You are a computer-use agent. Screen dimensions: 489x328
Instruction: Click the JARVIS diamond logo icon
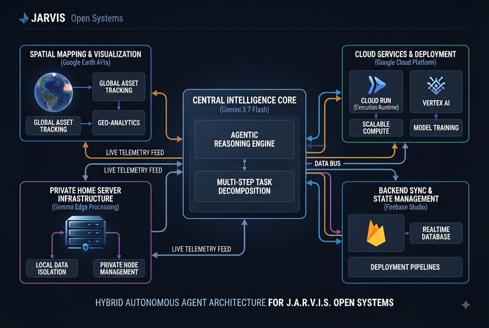coord(24,18)
